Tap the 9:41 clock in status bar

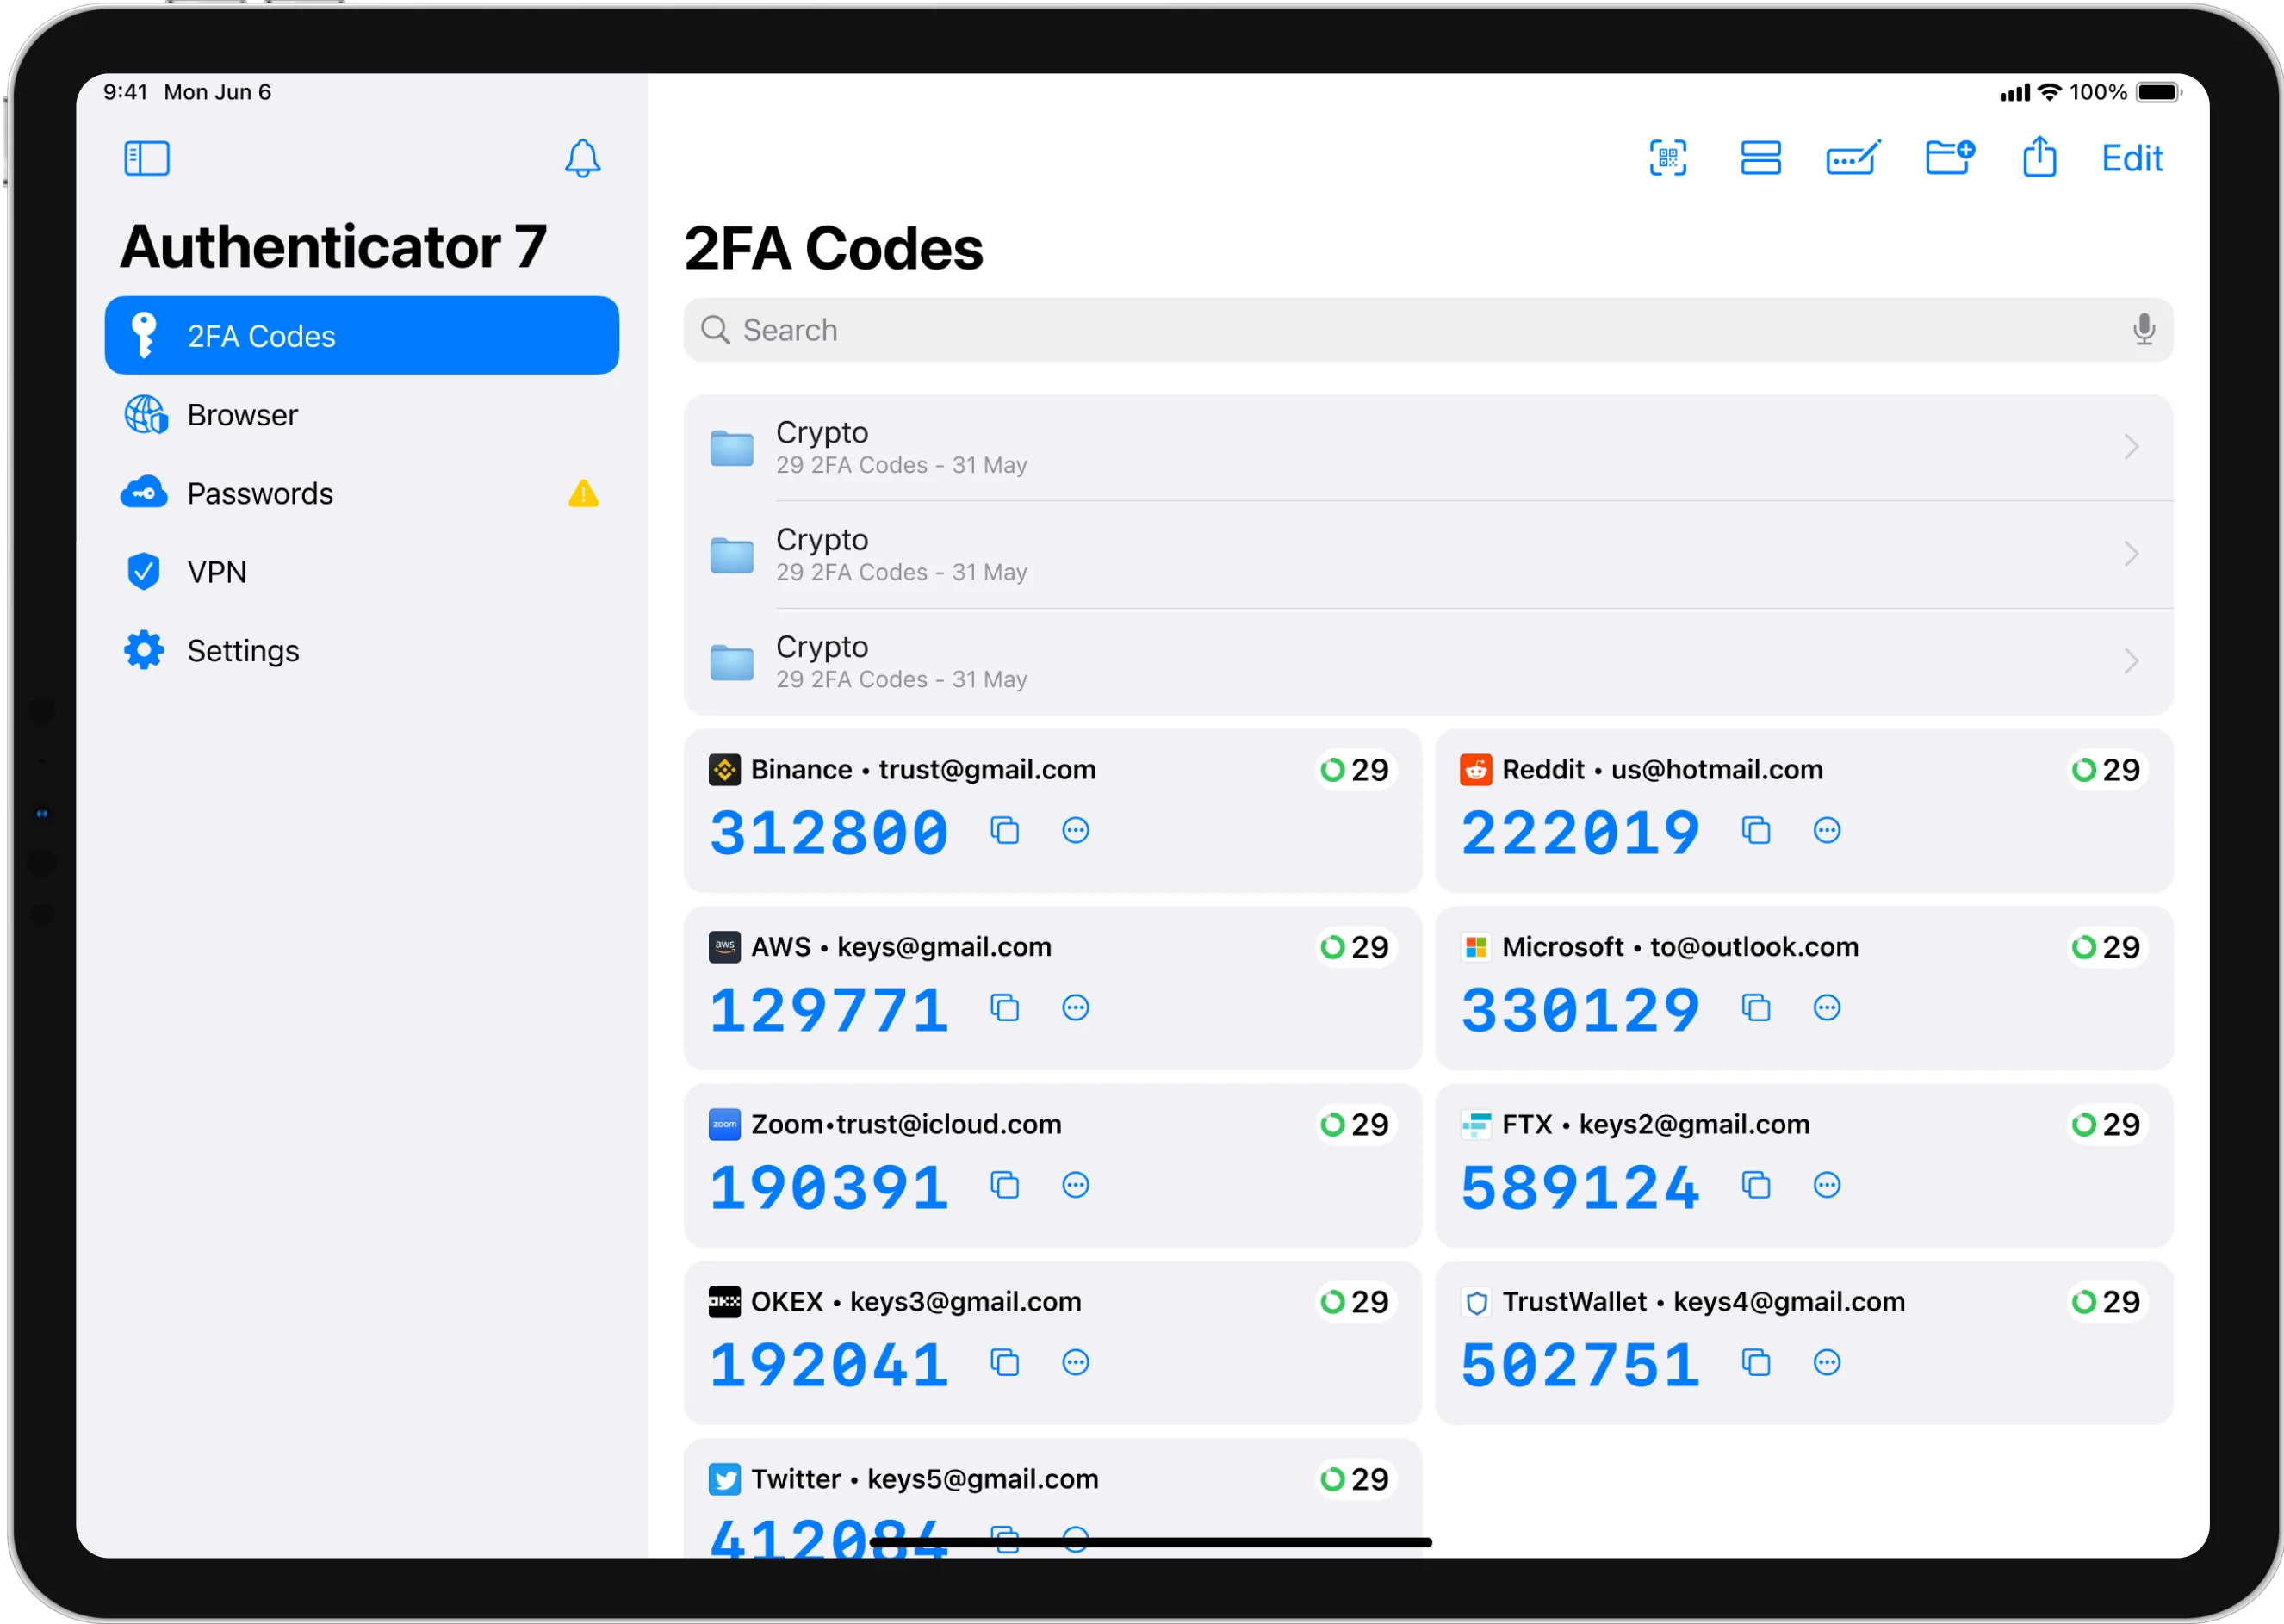click(x=125, y=92)
